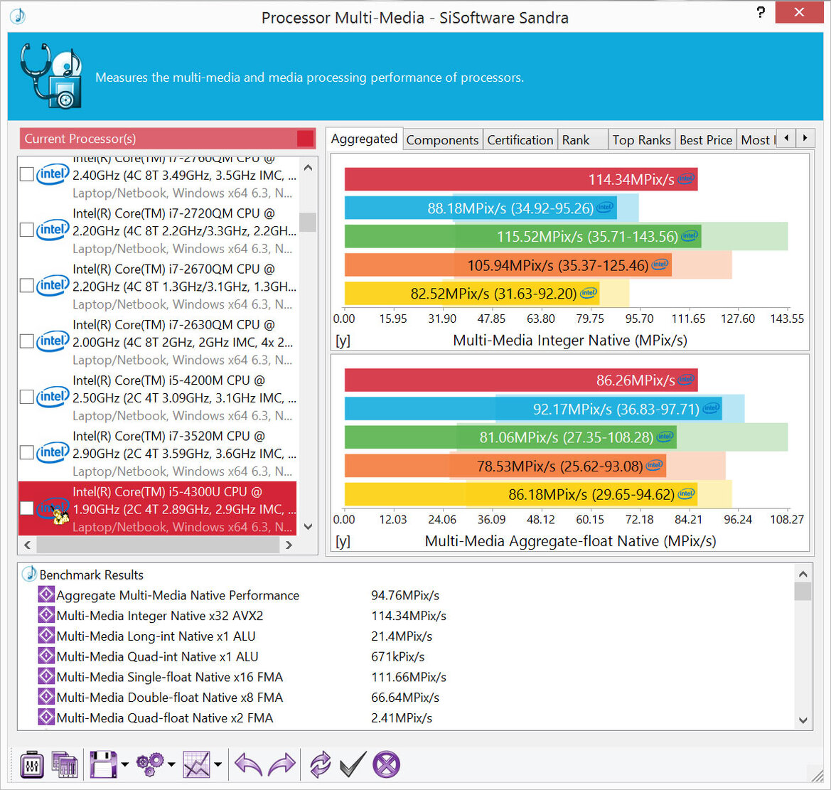Click the Intel badge on the 86.26MPix/s bar

[x=686, y=380]
